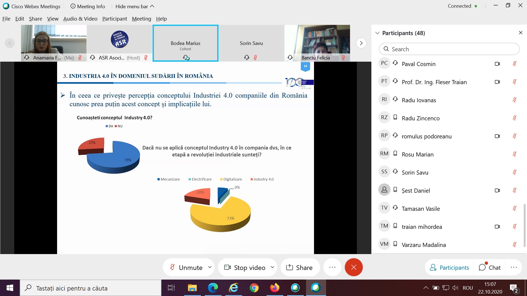Toggle Stop video button
The width and height of the screenshot is (527, 296).
245,267
